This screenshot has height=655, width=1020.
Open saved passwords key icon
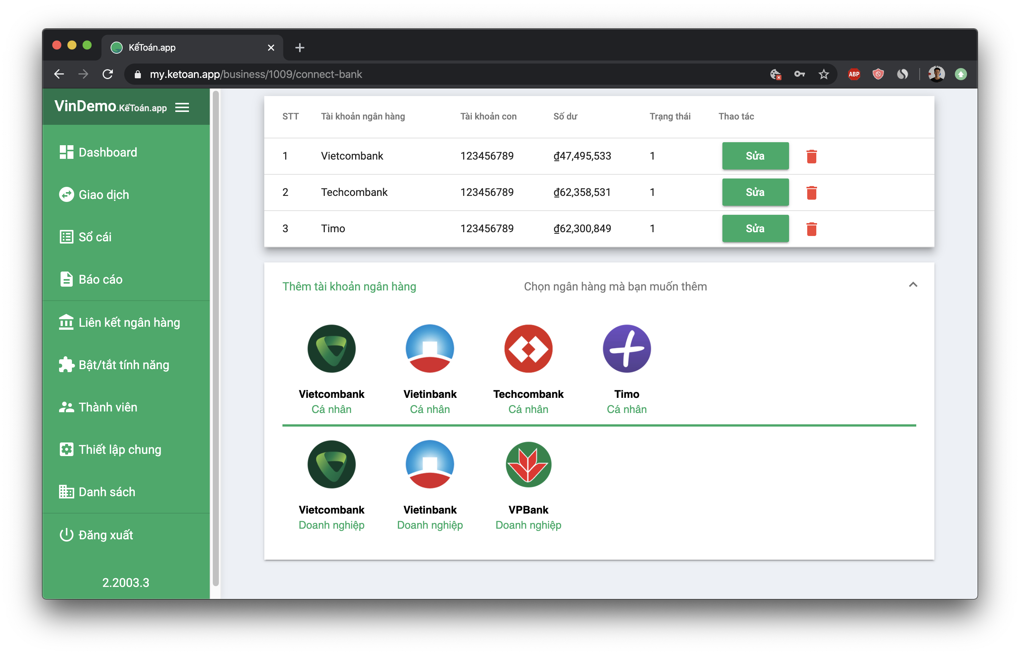click(x=800, y=75)
